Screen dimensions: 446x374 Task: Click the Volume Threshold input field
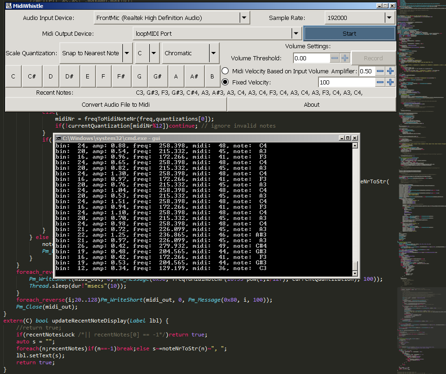(311, 58)
